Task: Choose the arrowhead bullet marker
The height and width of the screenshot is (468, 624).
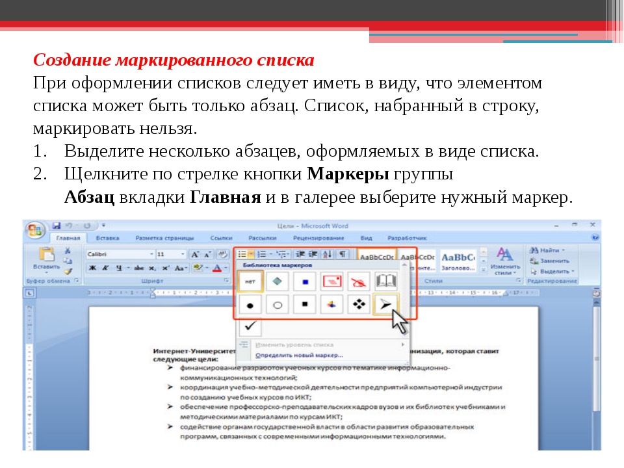Action: point(385,305)
